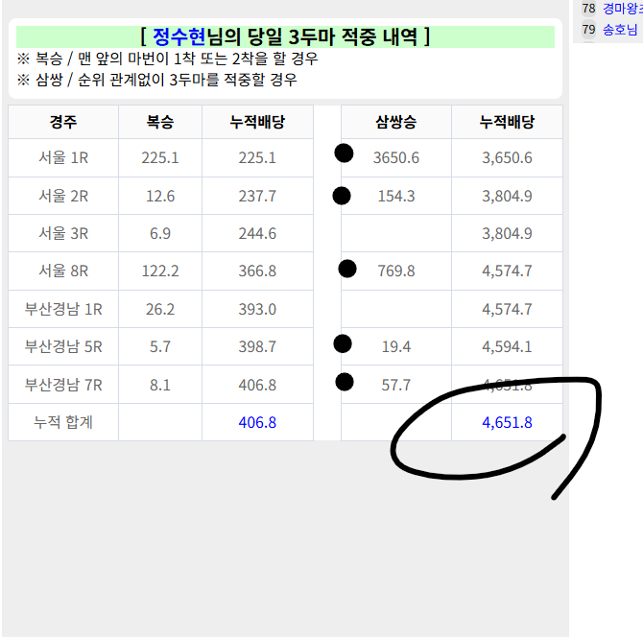Click the black dot in 서울 8R row

point(347,270)
